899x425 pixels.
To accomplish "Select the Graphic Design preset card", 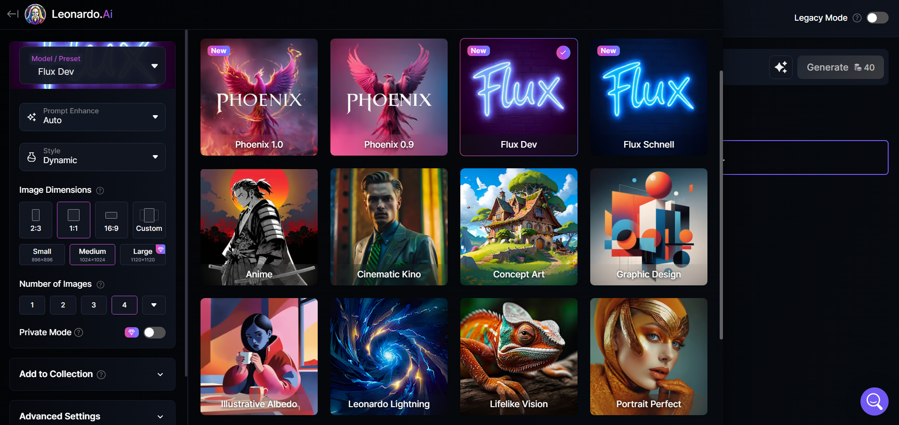I will pos(649,227).
